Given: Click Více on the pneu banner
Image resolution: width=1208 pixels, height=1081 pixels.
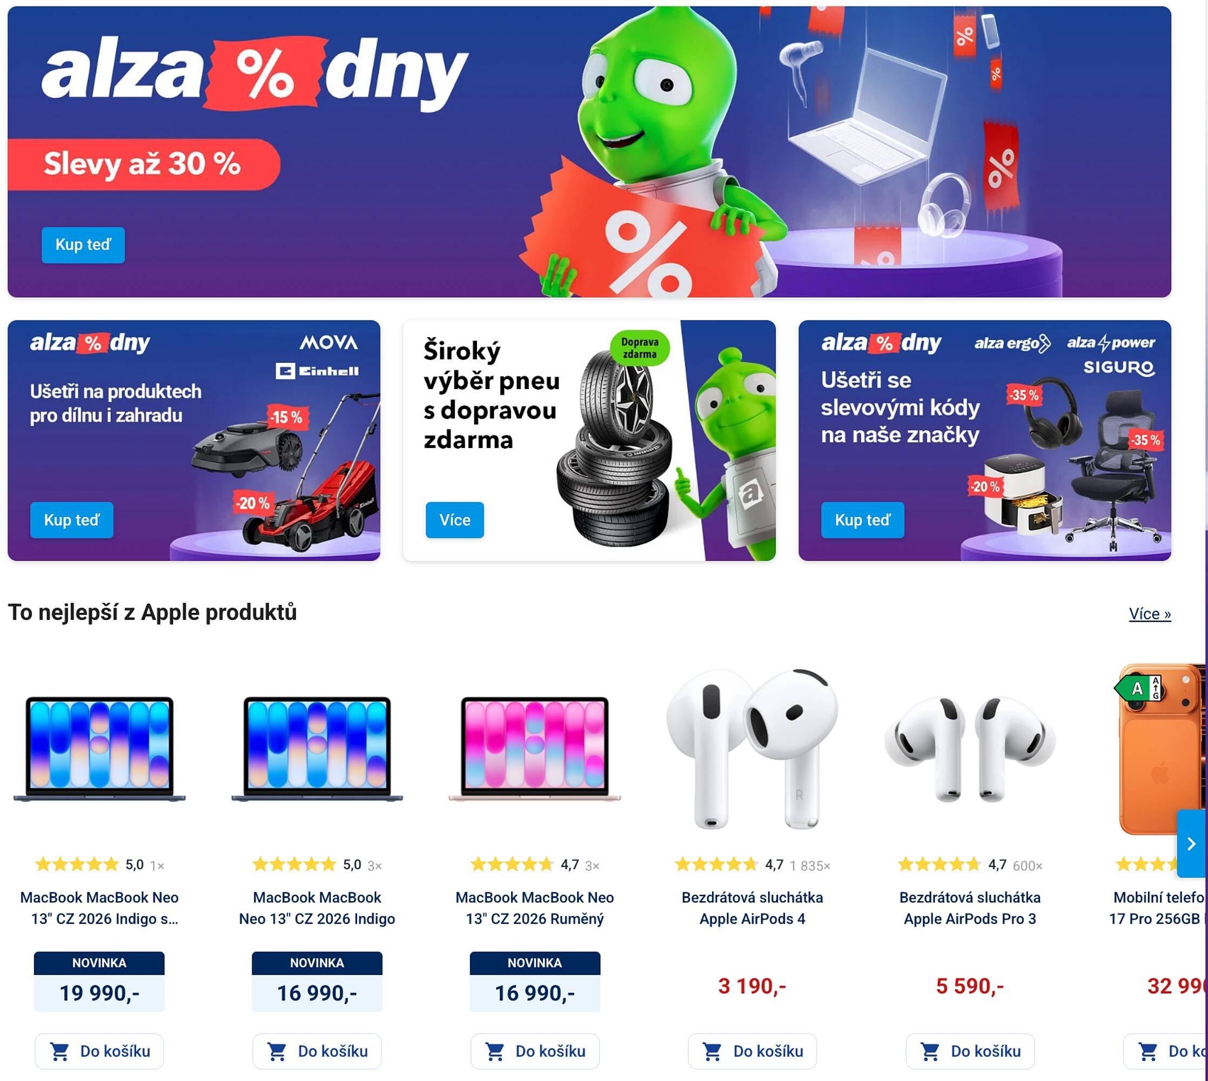Looking at the screenshot, I should pos(455,521).
